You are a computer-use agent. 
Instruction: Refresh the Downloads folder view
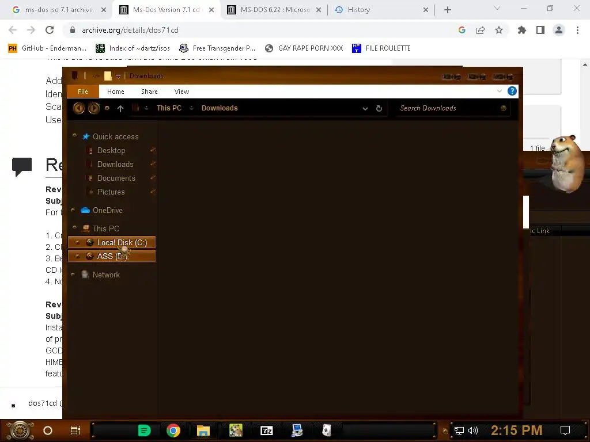[379, 108]
